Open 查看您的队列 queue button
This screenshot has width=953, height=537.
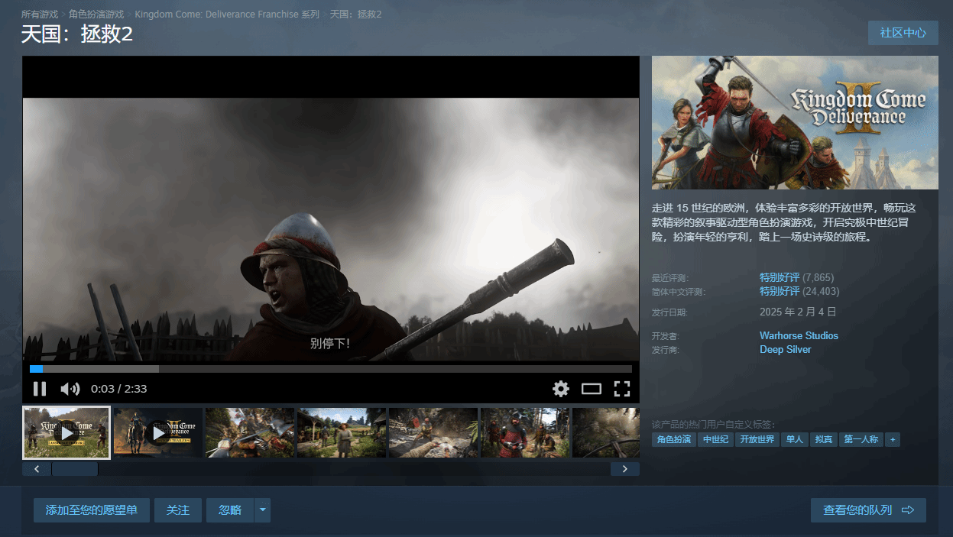click(x=868, y=510)
